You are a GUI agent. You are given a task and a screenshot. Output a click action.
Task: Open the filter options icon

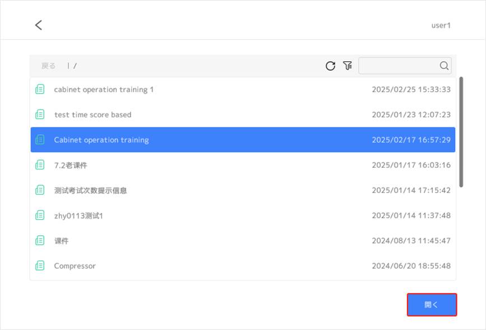coord(348,66)
